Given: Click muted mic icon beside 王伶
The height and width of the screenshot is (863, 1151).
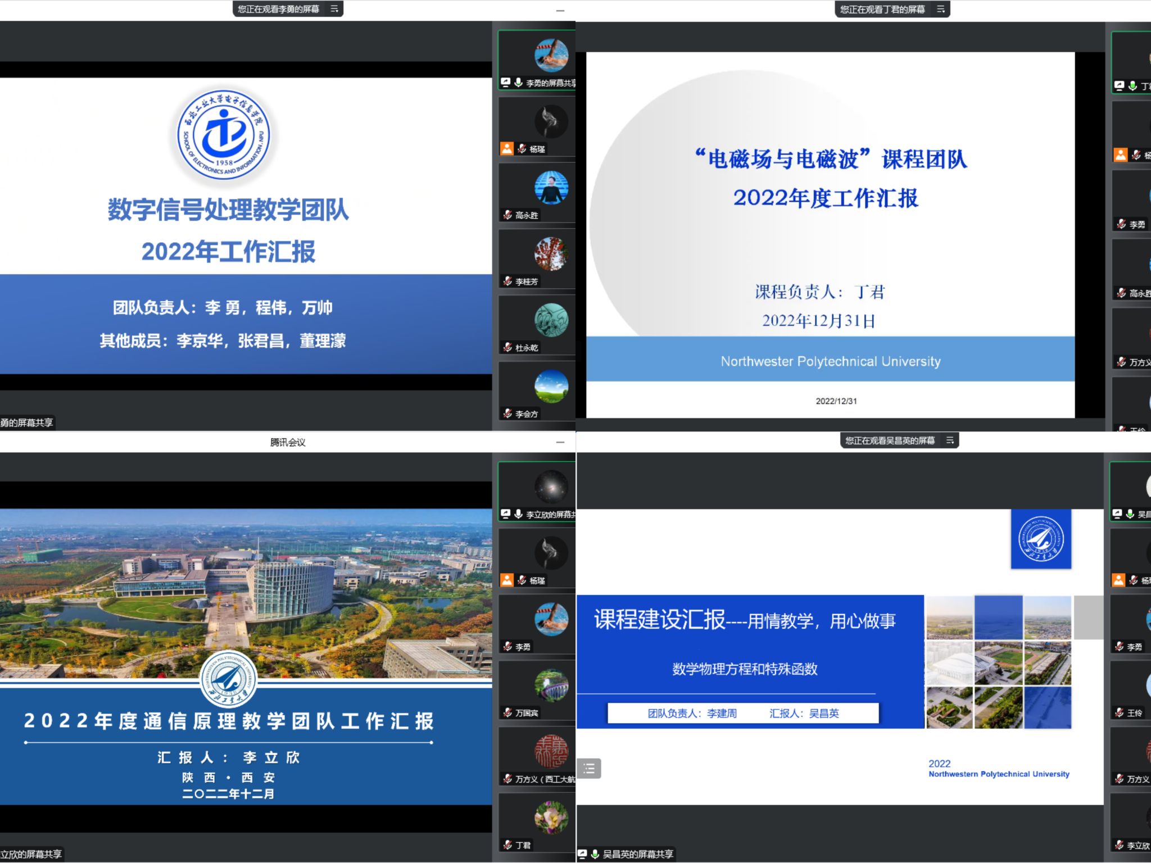Looking at the screenshot, I should pos(1120,712).
